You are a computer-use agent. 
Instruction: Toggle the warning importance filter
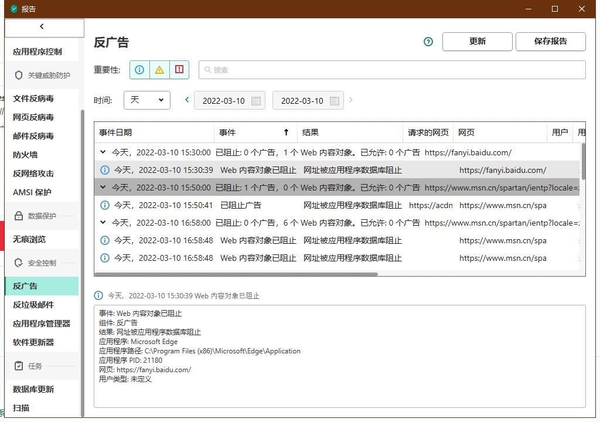159,70
